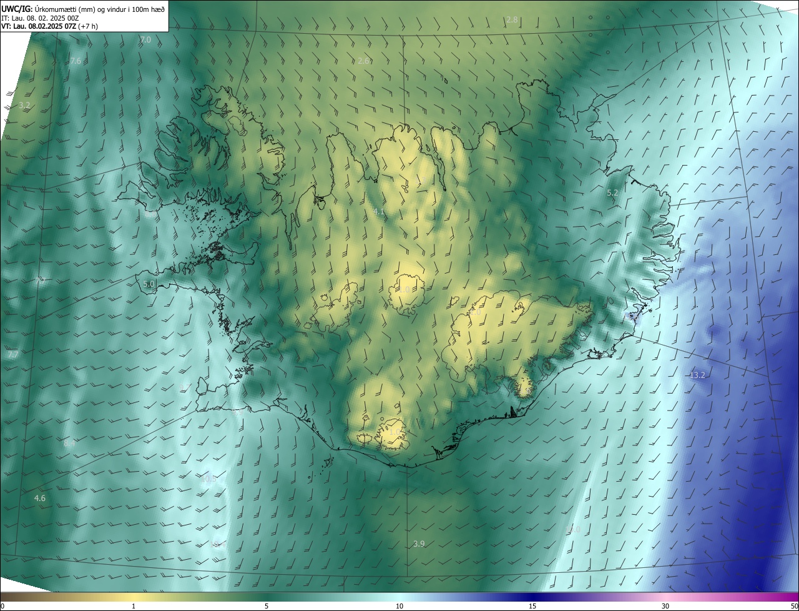Click the map value label "7.7"
The width and height of the screenshot is (799, 611).
[x=13, y=355]
